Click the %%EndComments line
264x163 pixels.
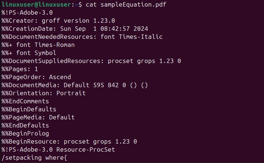25,101
